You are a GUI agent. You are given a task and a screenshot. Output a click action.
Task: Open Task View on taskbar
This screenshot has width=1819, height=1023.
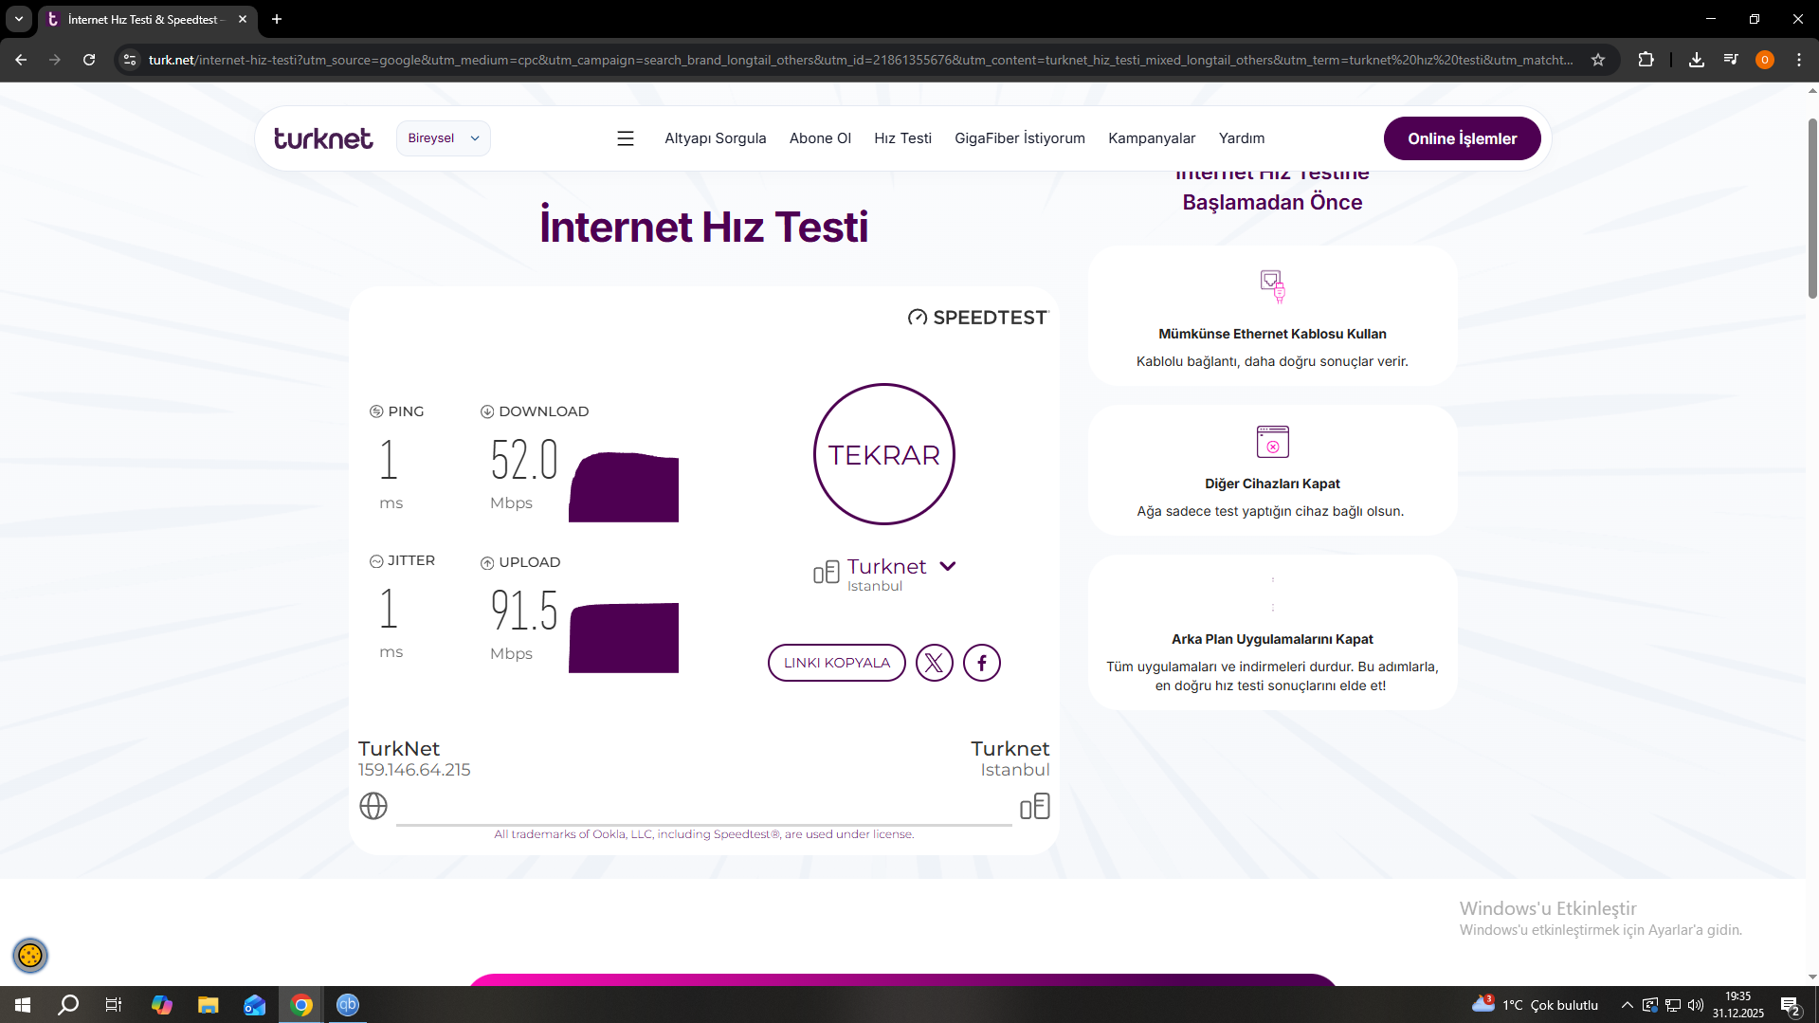(114, 1005)
